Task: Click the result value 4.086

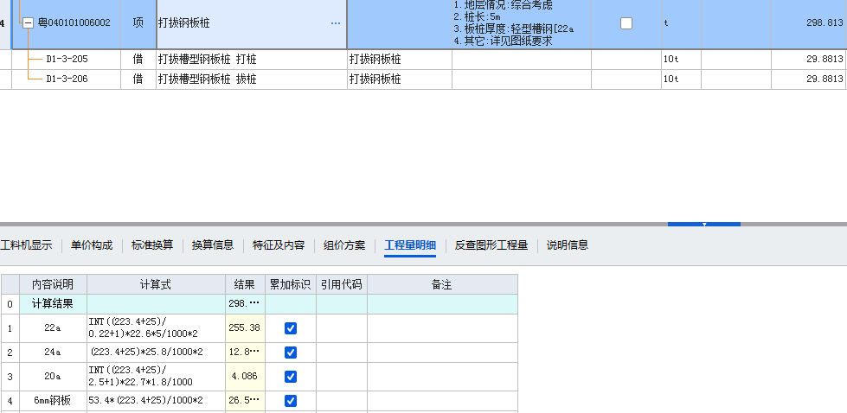Action: 245,377
